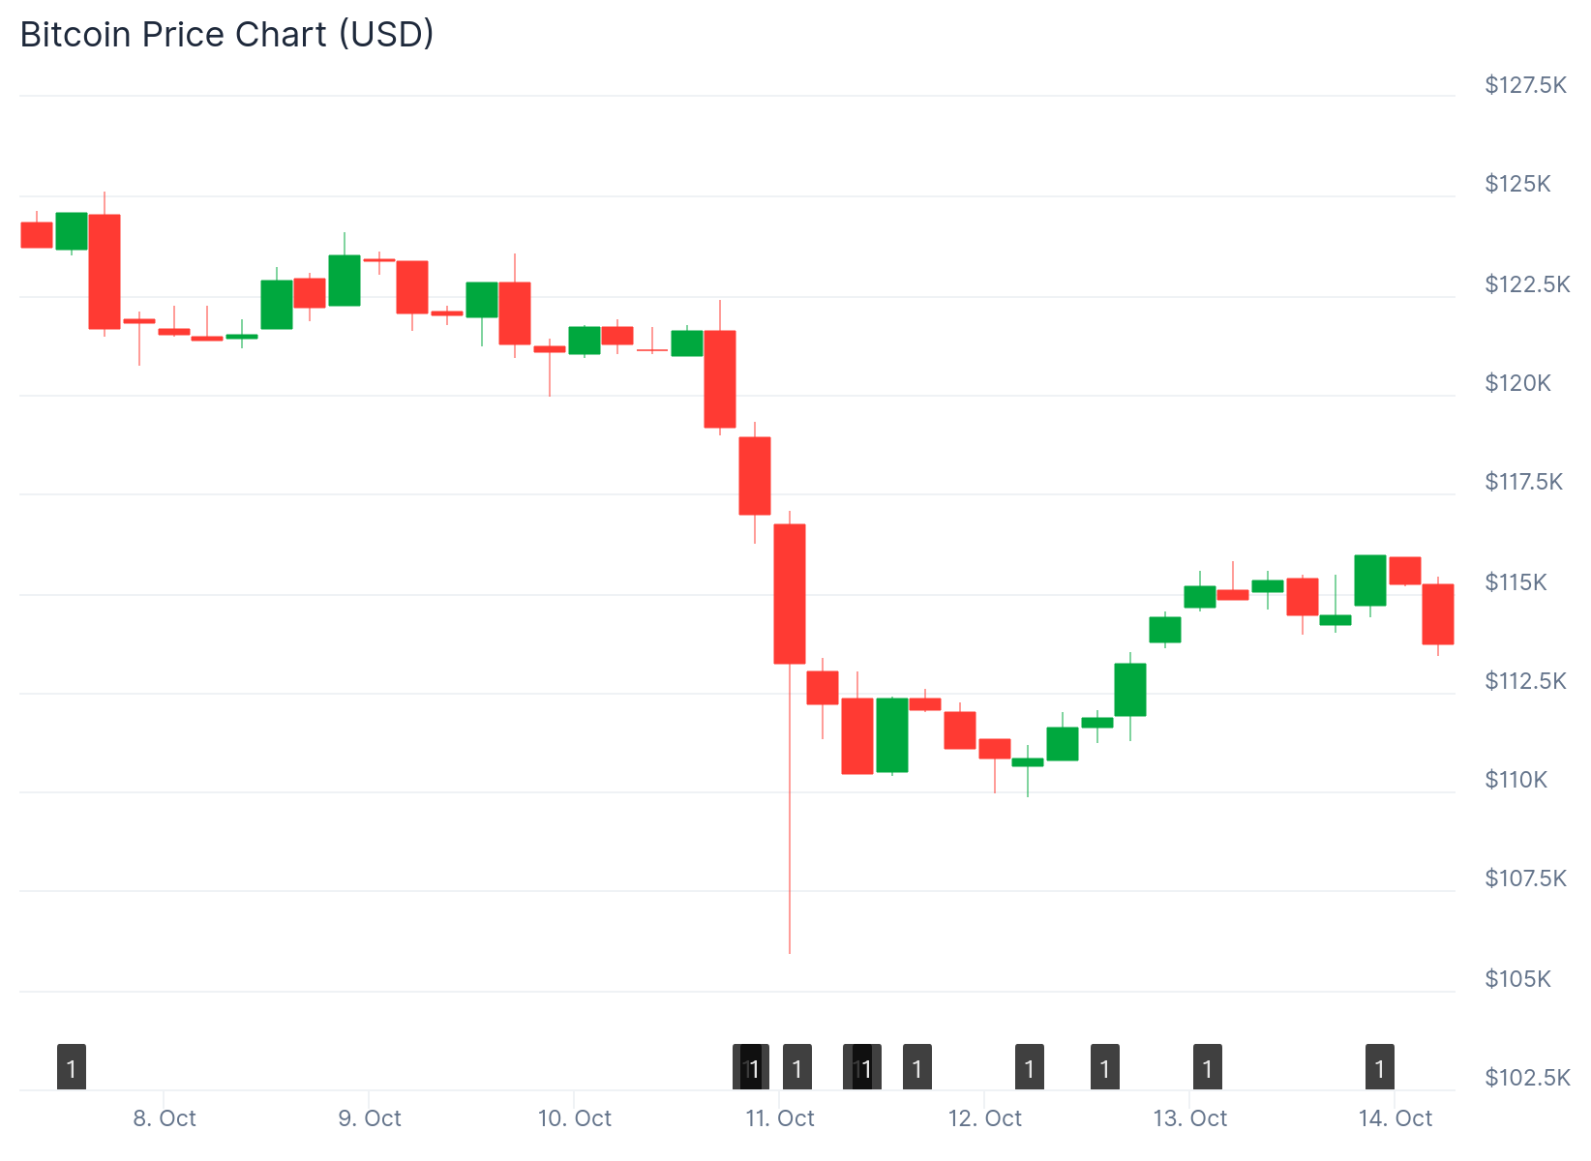The image size is (1591, 1161).
Task: Open the event marker directly above 11. Oct label
Action: (x=796, y=1067)
